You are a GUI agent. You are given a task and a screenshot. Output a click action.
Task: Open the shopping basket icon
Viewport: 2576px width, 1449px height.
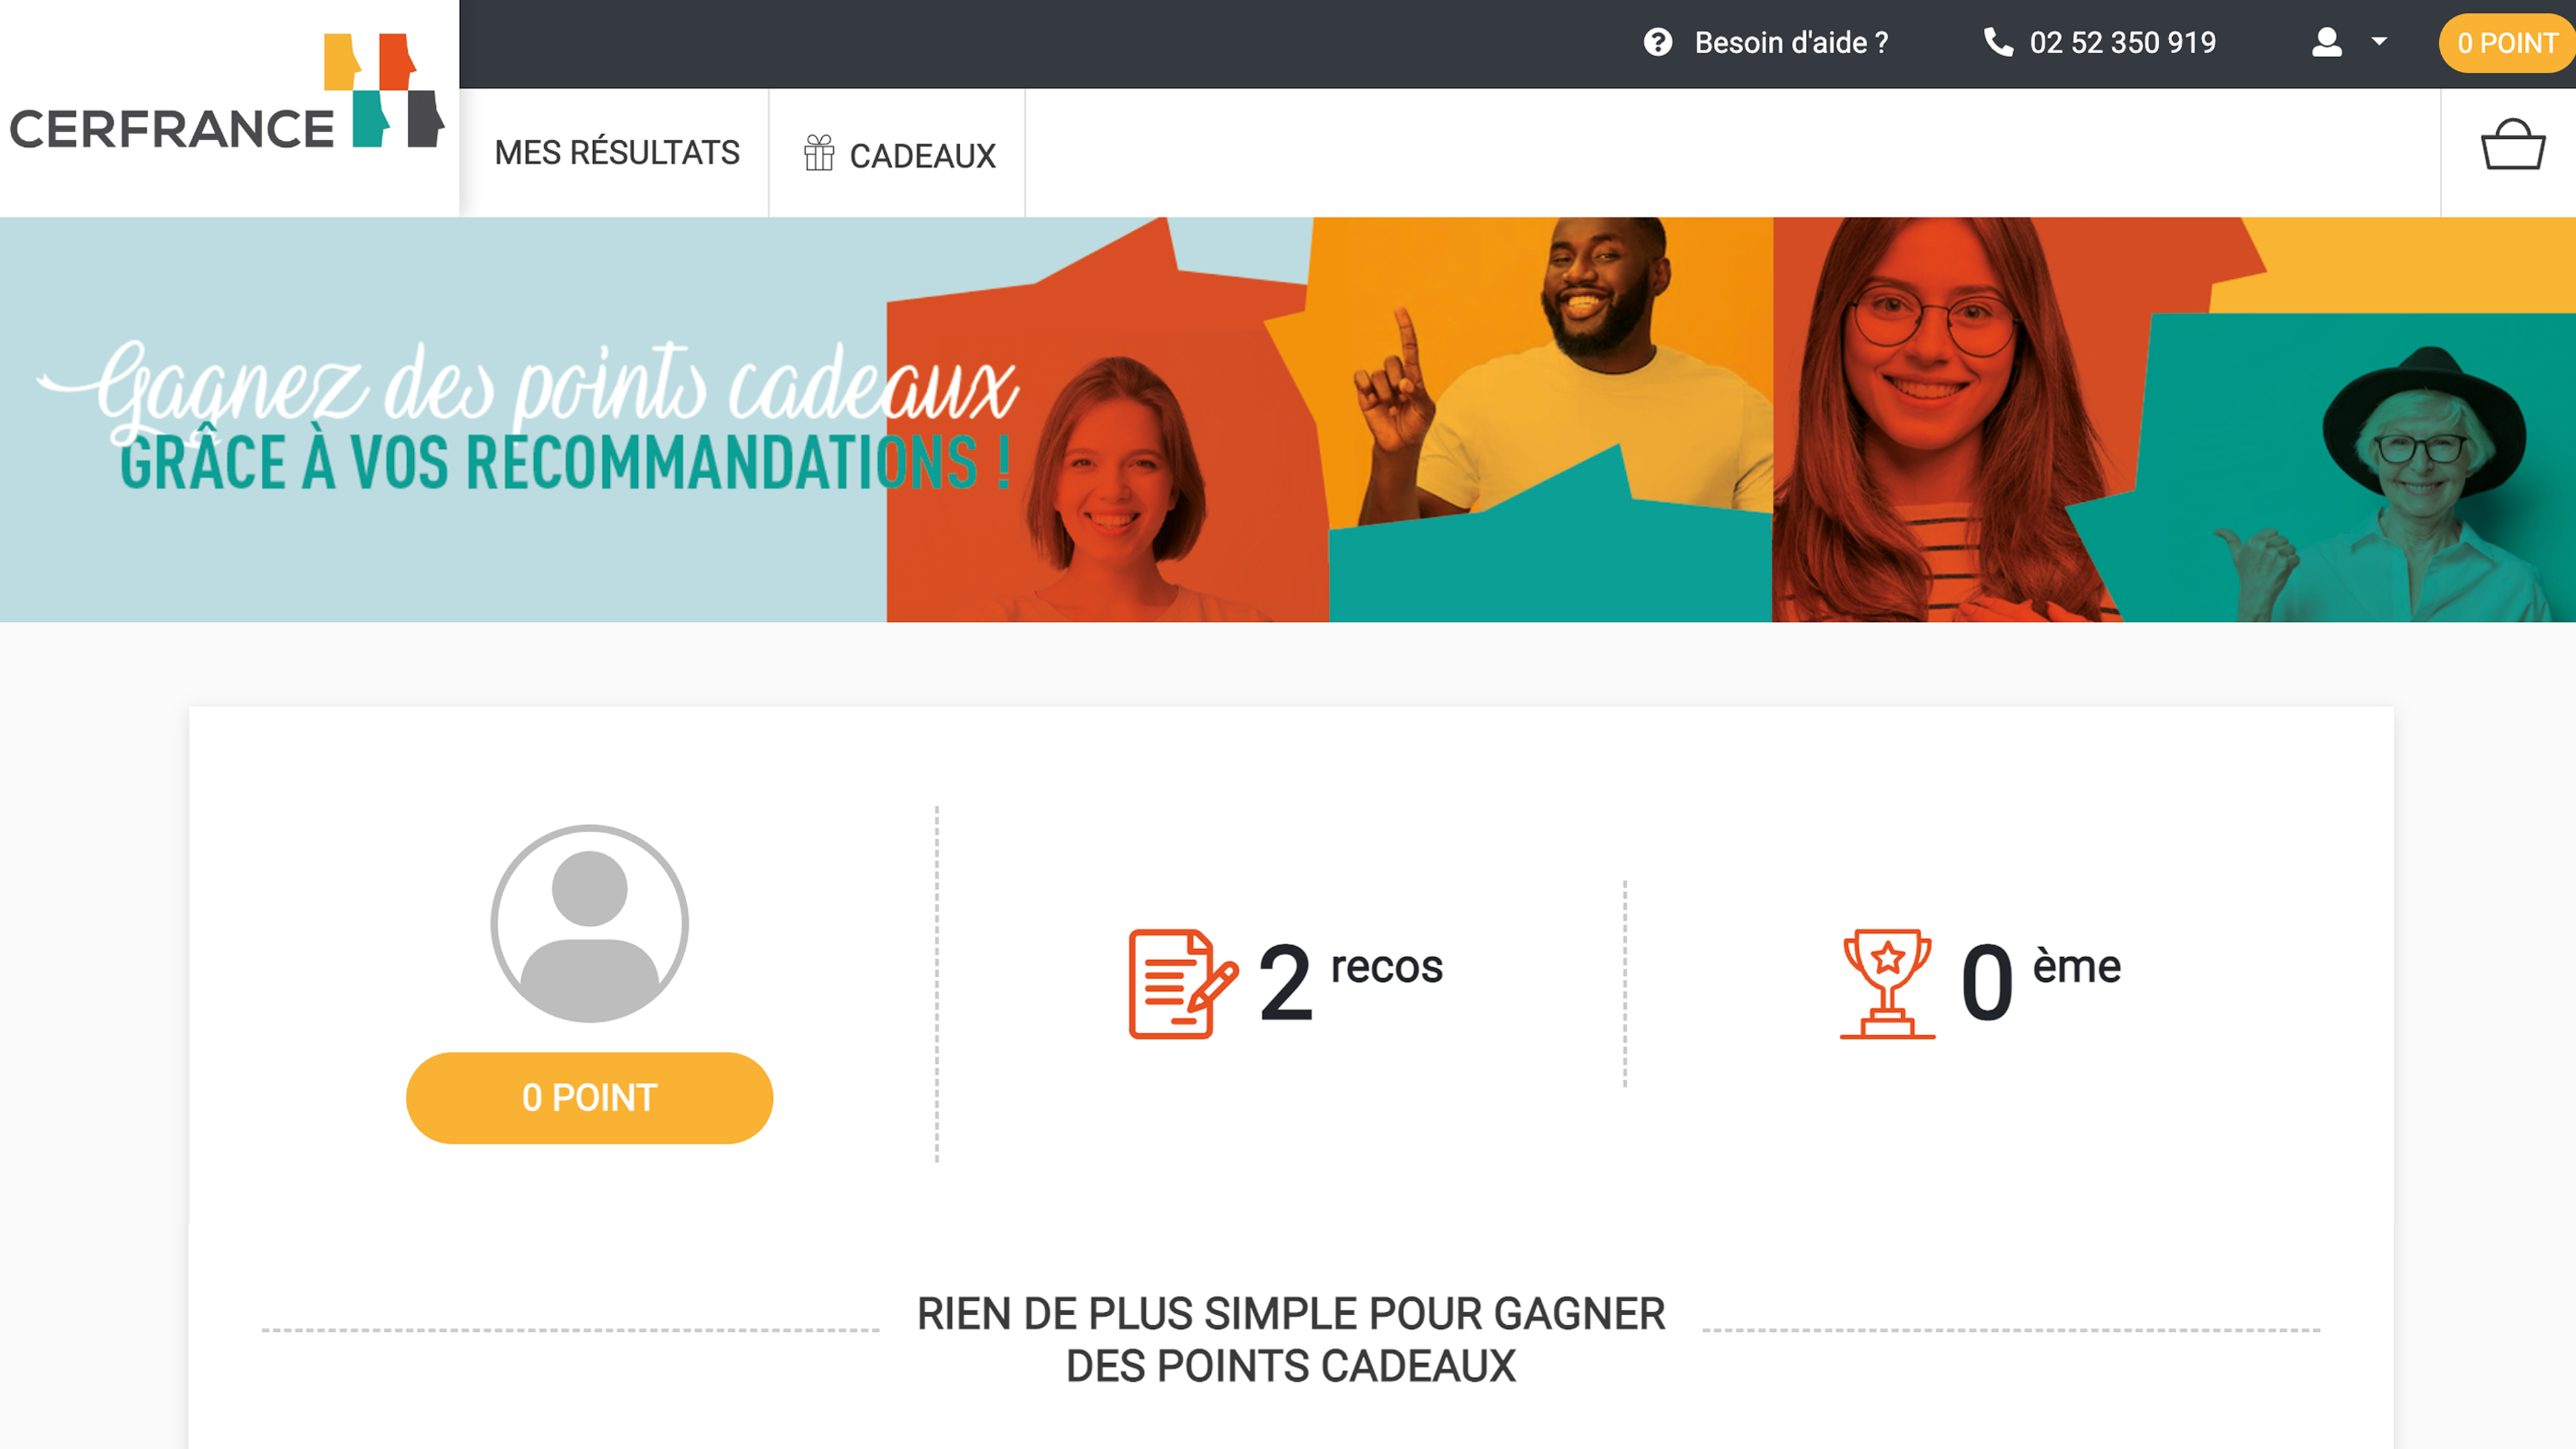(x=2512, y=146)
